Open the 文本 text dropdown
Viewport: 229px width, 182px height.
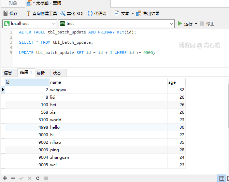[x=133, y=14]
